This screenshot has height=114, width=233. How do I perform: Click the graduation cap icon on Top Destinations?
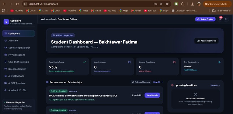click(219, 62)
